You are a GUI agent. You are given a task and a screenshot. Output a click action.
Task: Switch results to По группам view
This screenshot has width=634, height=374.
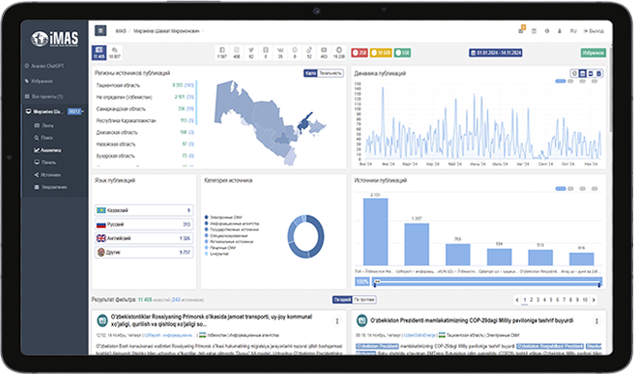point(365,300)
